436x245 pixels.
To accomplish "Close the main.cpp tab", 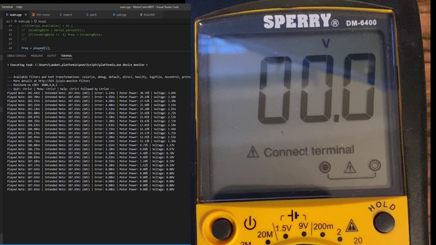I will (26, 15).
